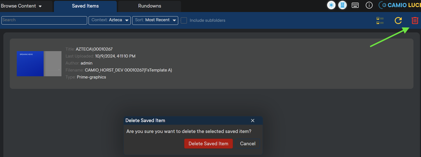Image resolution: width=421 pixels, height=157 pixels.
Task: Switch to the list view icon
Action: click(380, 21)
